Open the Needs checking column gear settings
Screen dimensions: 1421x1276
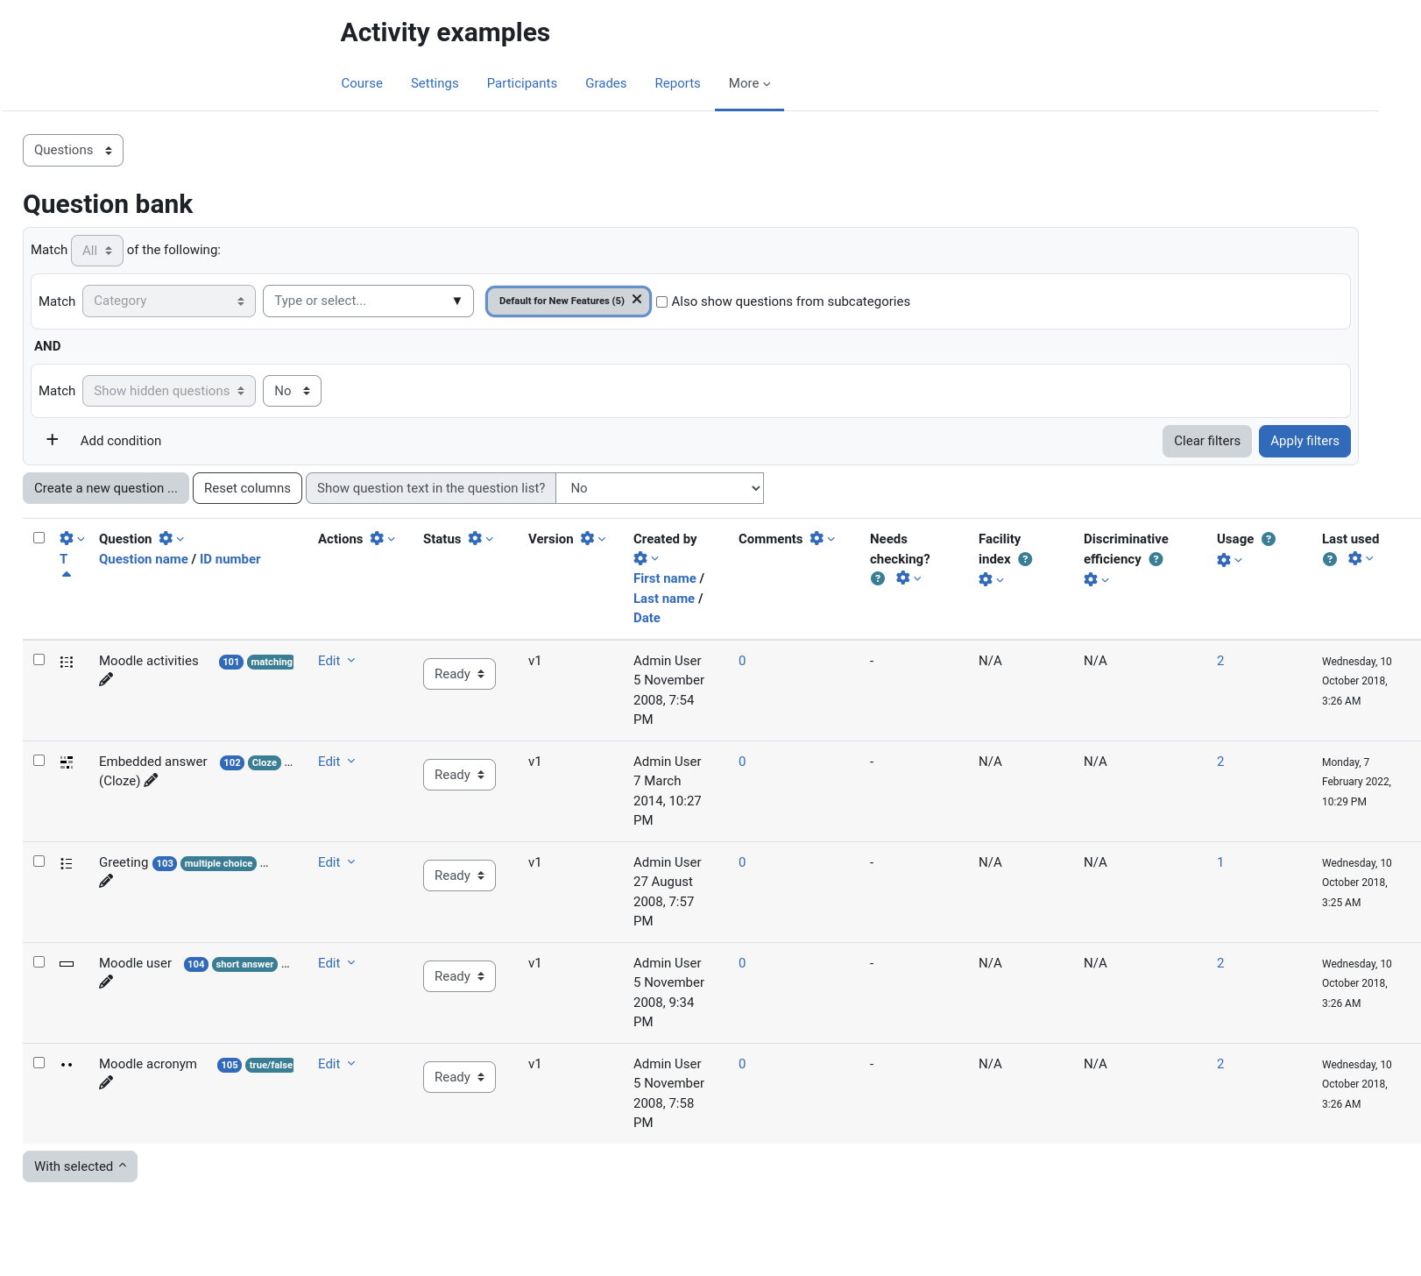coord(908,578)
